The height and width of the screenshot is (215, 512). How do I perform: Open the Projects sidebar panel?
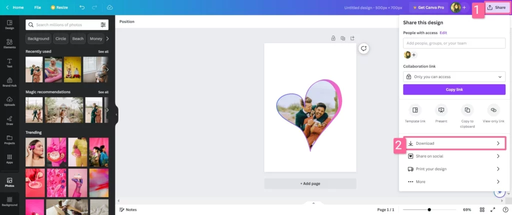pos(9,139)
